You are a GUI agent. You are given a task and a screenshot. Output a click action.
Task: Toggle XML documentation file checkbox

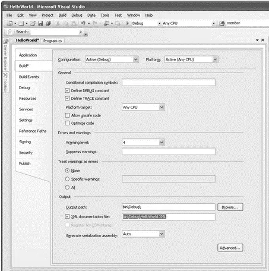67,216
